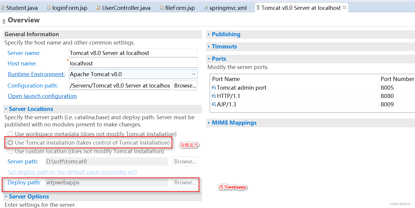Screen dimensions: 415x208
Task: Switch to the Student.java tab
Action: 19,8
